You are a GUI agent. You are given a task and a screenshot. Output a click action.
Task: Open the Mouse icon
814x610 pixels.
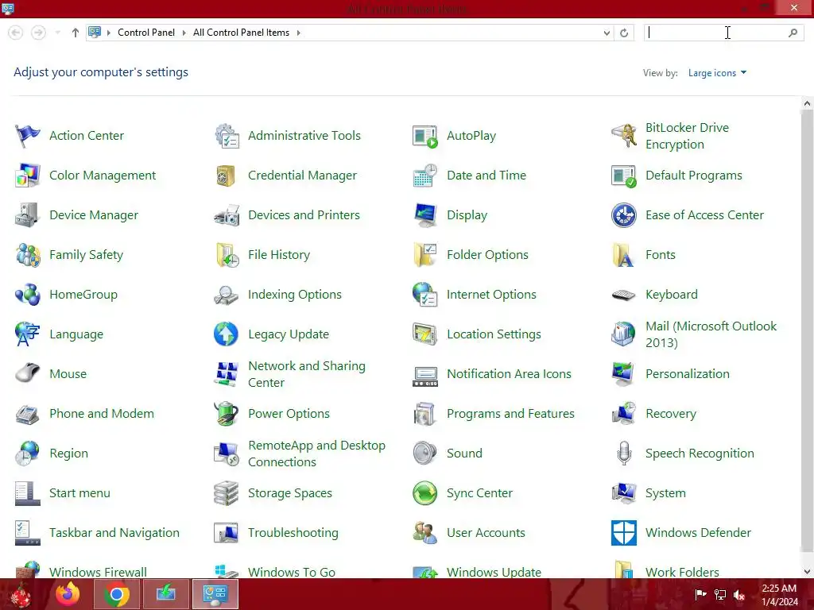click(28, 374)
